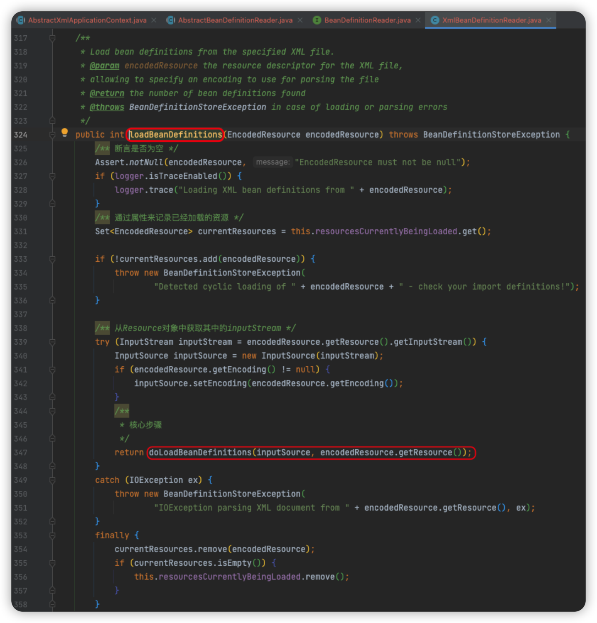This screenshot has width=597, height=623.
Task: Collapse the core step comment at line 344
Action: pyautogui.click(x=52, y=411)
